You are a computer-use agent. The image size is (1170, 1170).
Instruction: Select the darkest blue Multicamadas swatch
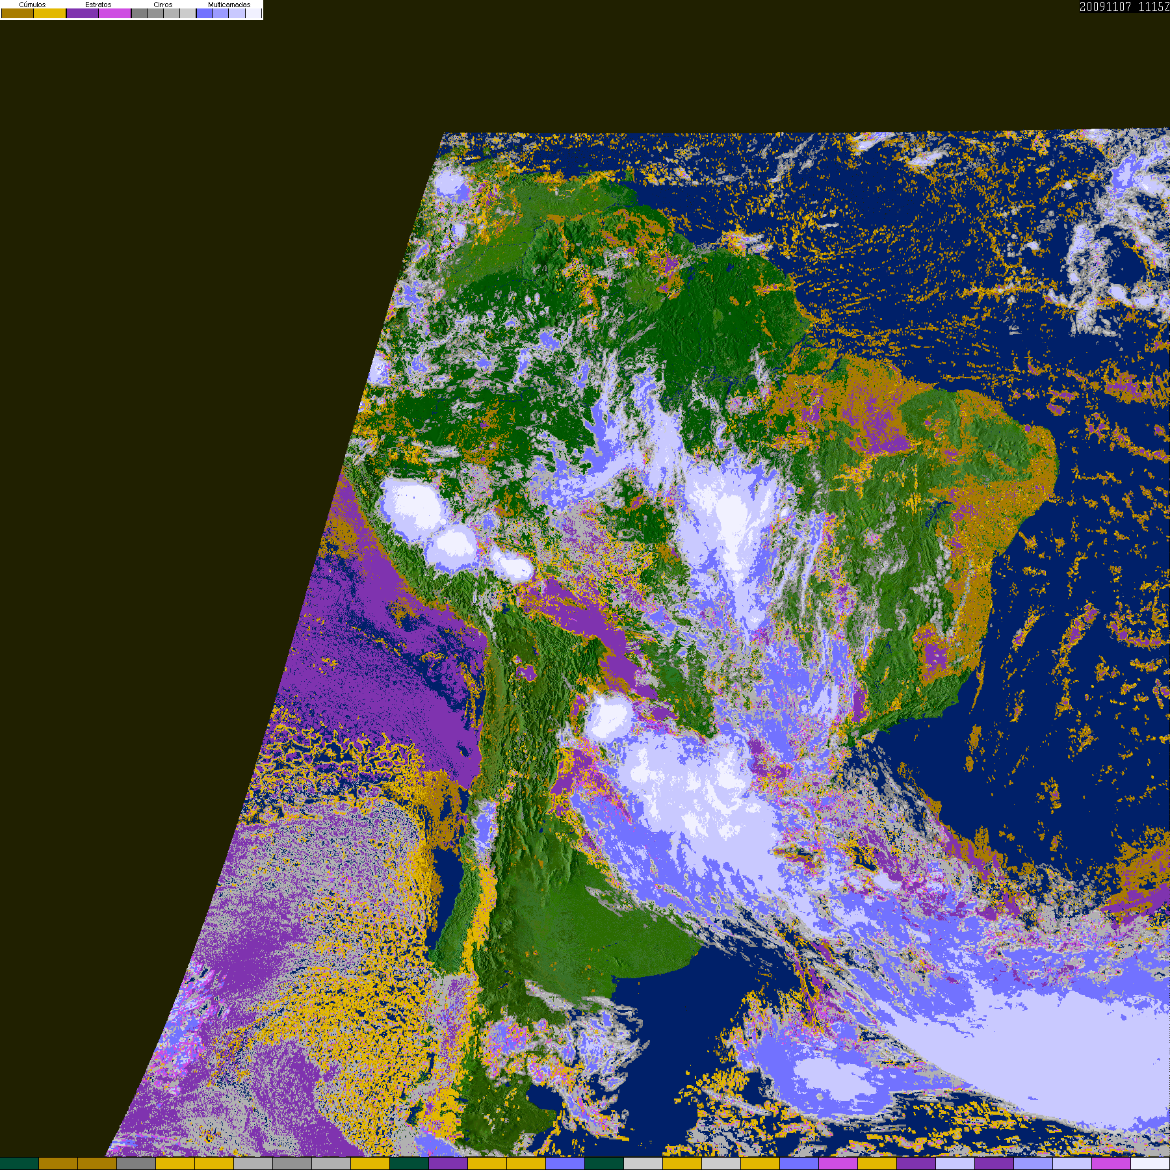point(204,14)
